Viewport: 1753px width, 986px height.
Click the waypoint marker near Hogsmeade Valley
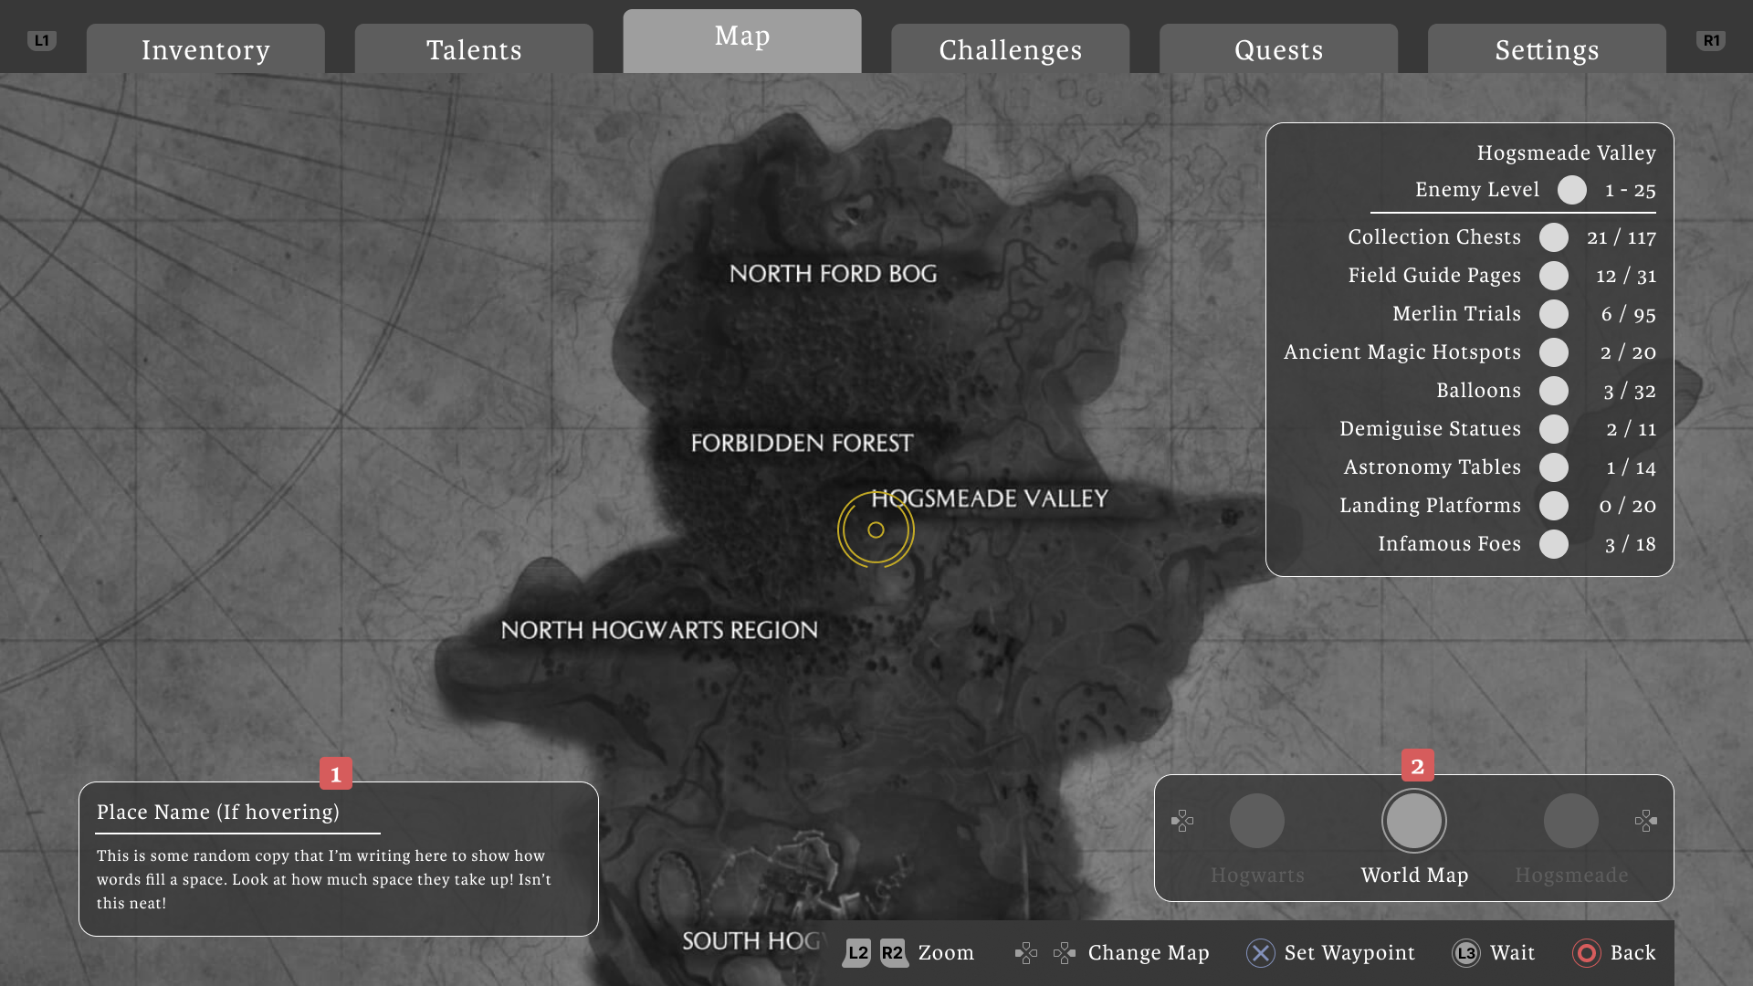click(876, 530)
